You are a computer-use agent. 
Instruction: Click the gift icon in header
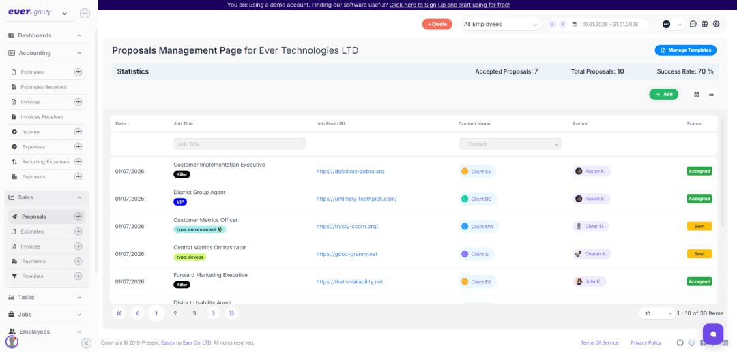click(x=705, y=24)
